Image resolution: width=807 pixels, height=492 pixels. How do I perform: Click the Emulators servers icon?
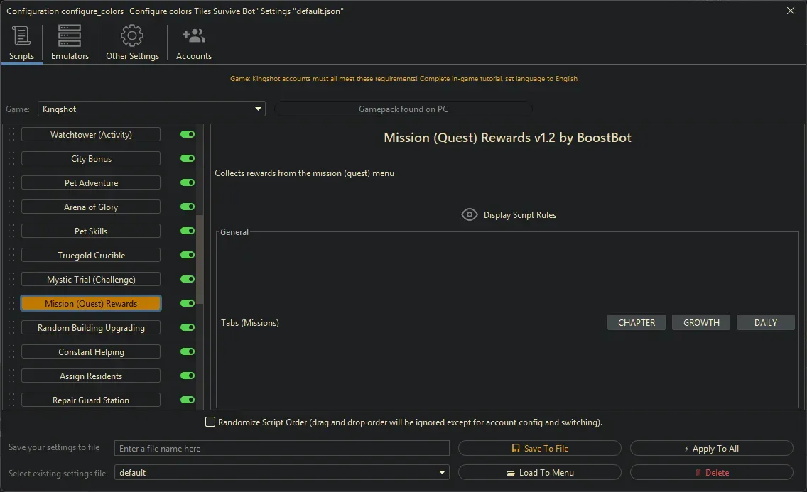click(69, 35)
